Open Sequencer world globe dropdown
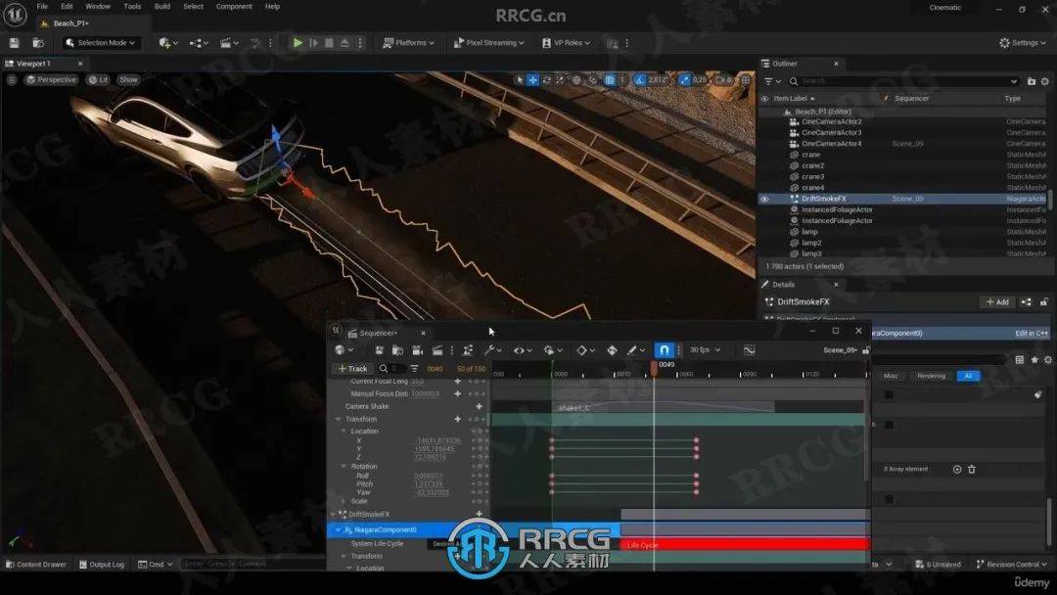1057x595 pixels. [x=344, y=349]
